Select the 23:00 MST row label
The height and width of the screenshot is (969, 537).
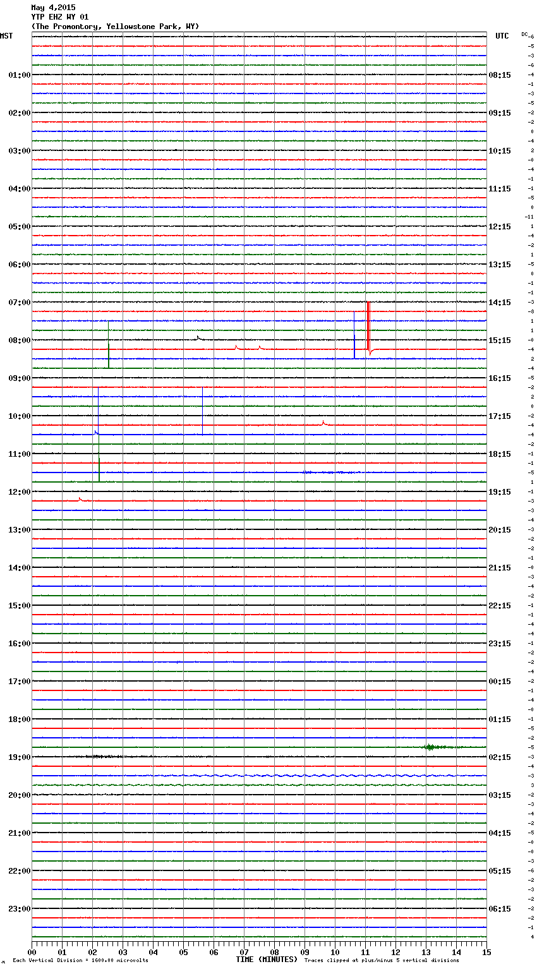click(x=19, y=908)
